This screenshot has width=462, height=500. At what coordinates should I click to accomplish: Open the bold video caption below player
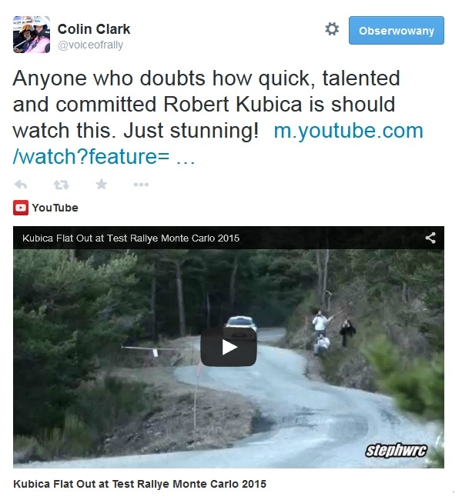tap(139, 484)
